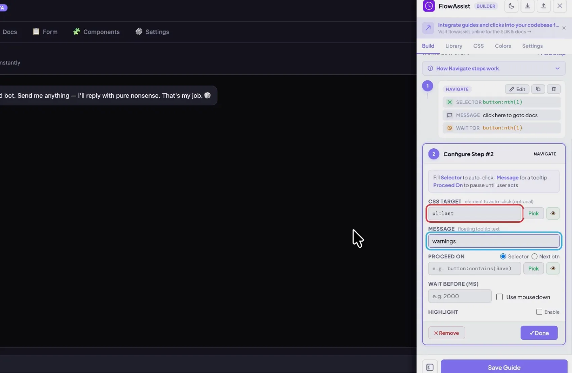Enable the Use mousedown checkbox
572x373 pixels.
point(499,297)
